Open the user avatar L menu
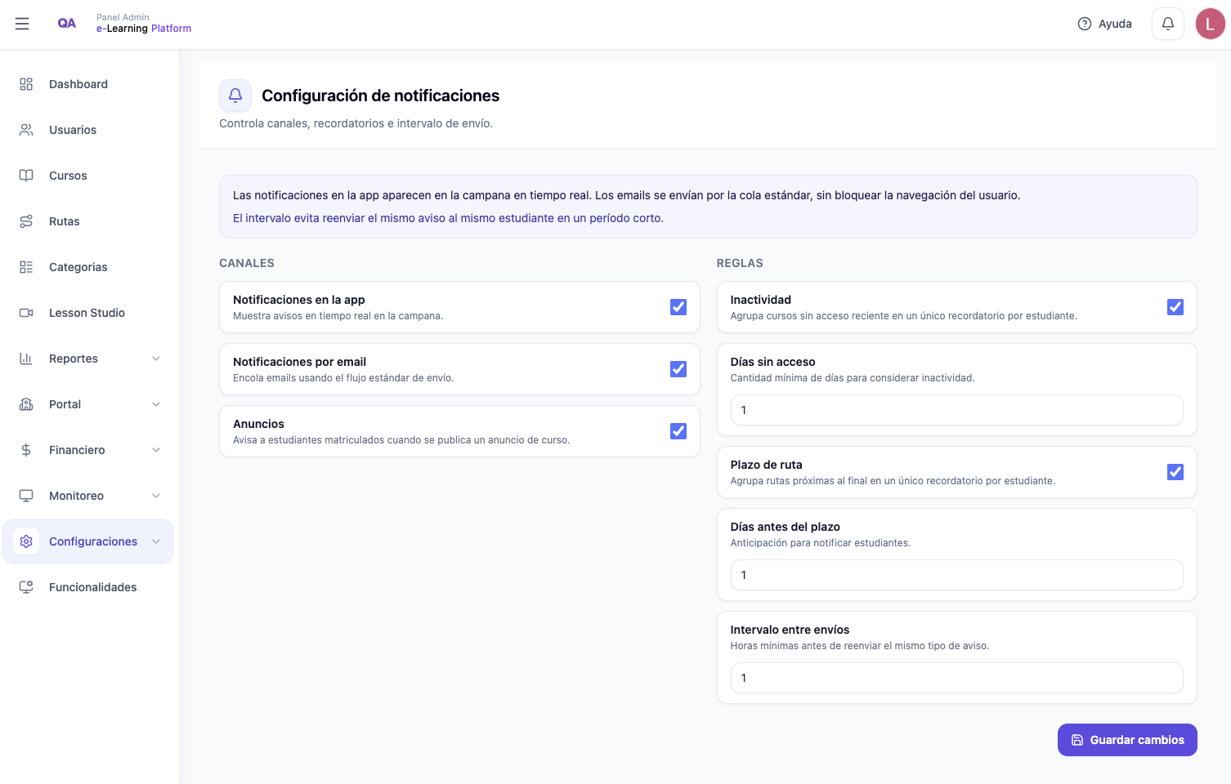This screenshot has width=1231, height=784. click(x=1211, y=24)
